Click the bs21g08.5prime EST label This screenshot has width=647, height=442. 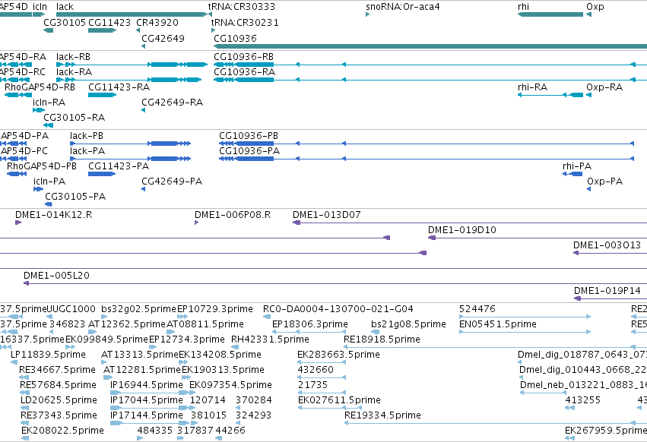pos(408,324)
